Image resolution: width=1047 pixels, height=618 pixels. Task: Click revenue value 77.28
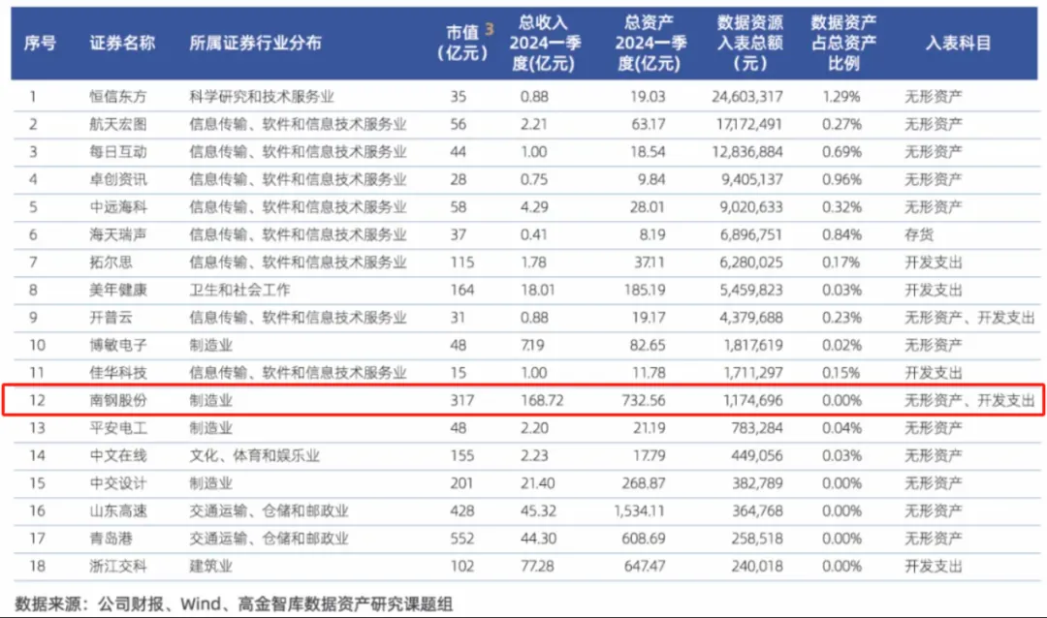(537, 566)
